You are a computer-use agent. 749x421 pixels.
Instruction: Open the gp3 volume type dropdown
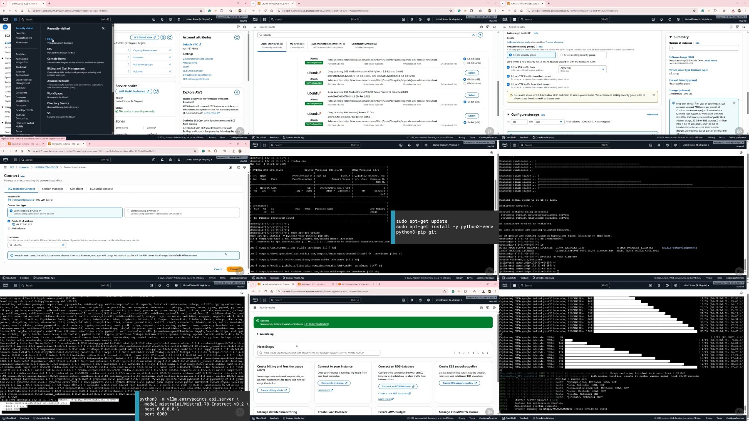pos(549,122)
